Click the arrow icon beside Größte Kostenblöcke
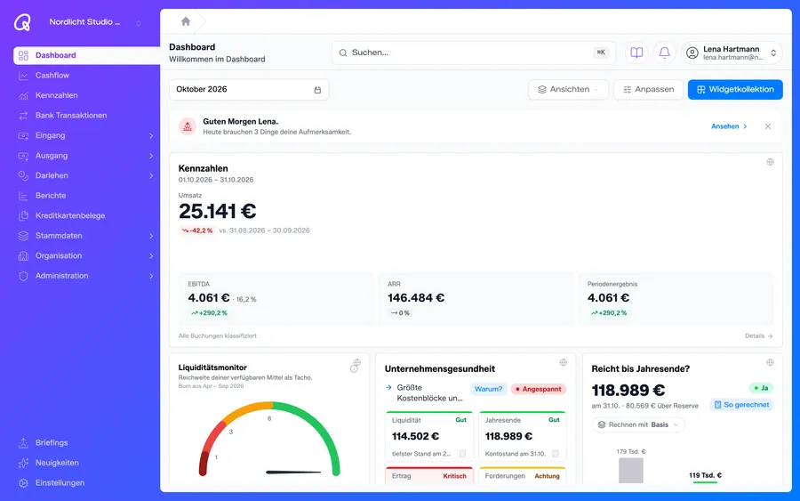This screenshot has width=800, height=501. (388, 388)
